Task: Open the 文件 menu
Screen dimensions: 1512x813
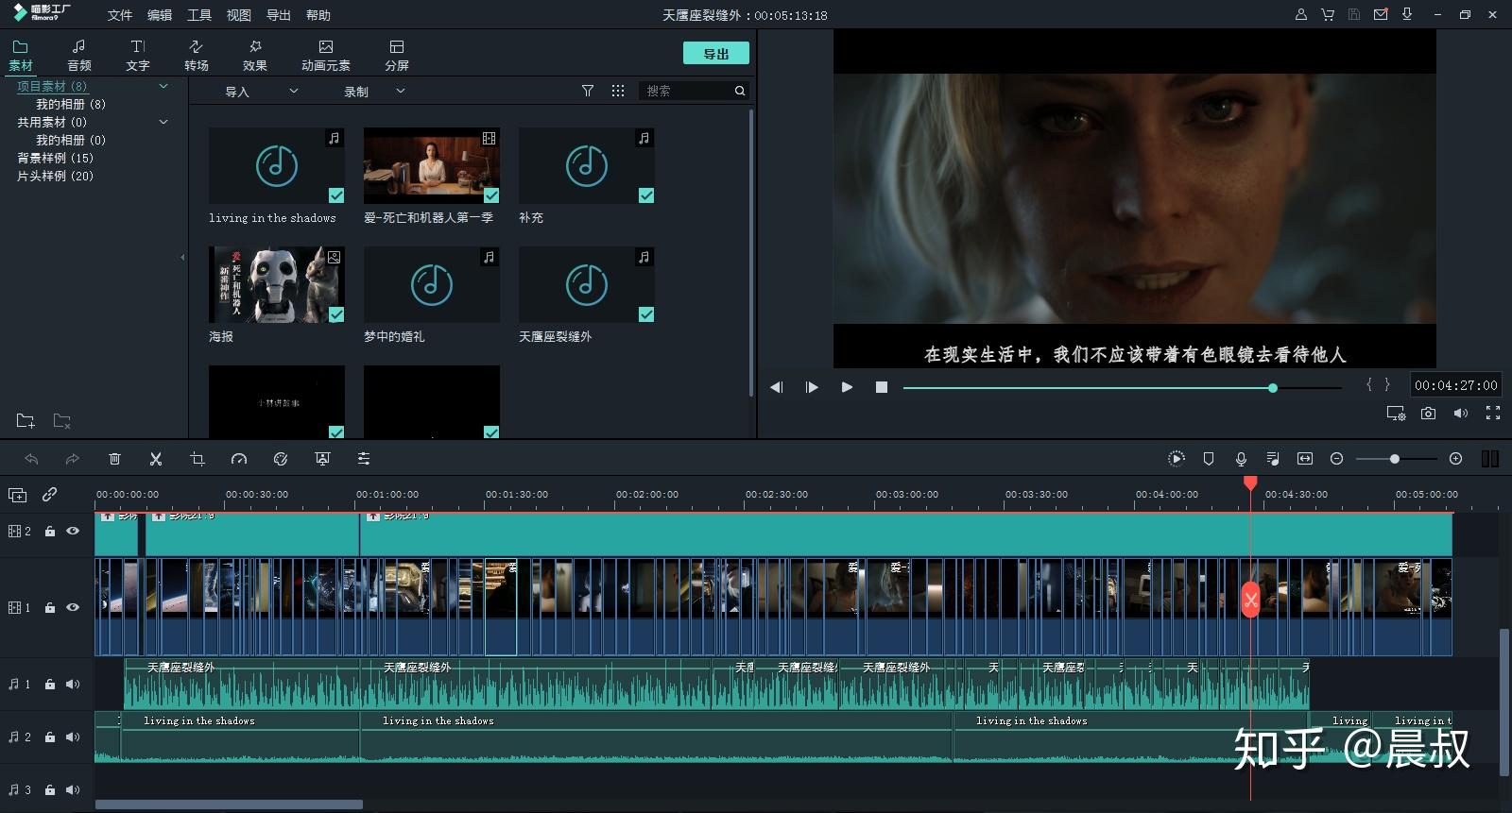Action: coord(120,15)
